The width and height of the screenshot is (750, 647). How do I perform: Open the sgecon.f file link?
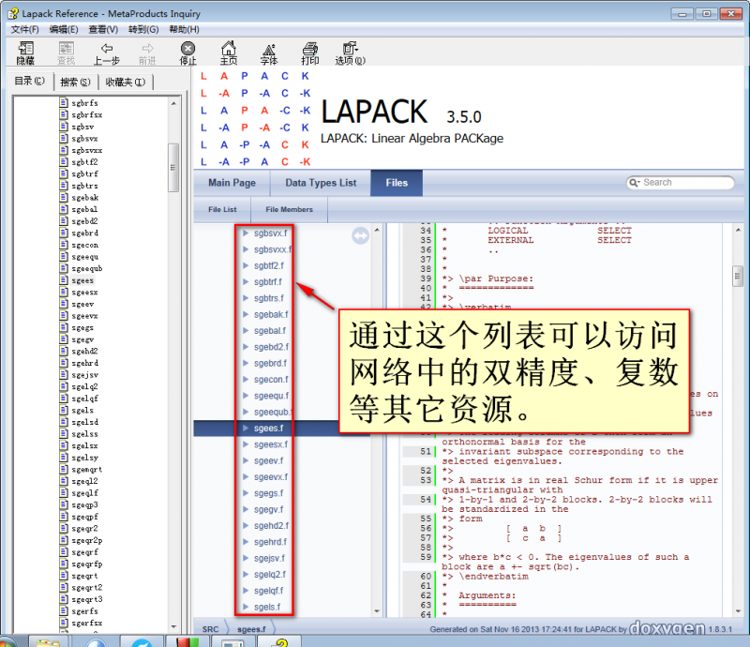coord(271,380)
